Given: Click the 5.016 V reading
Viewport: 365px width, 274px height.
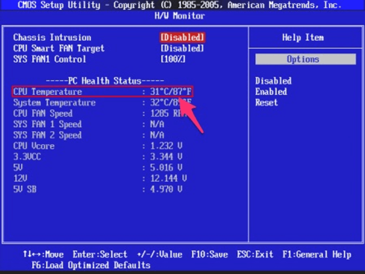Looking at the screenshot, I should [x=166, y=168].
